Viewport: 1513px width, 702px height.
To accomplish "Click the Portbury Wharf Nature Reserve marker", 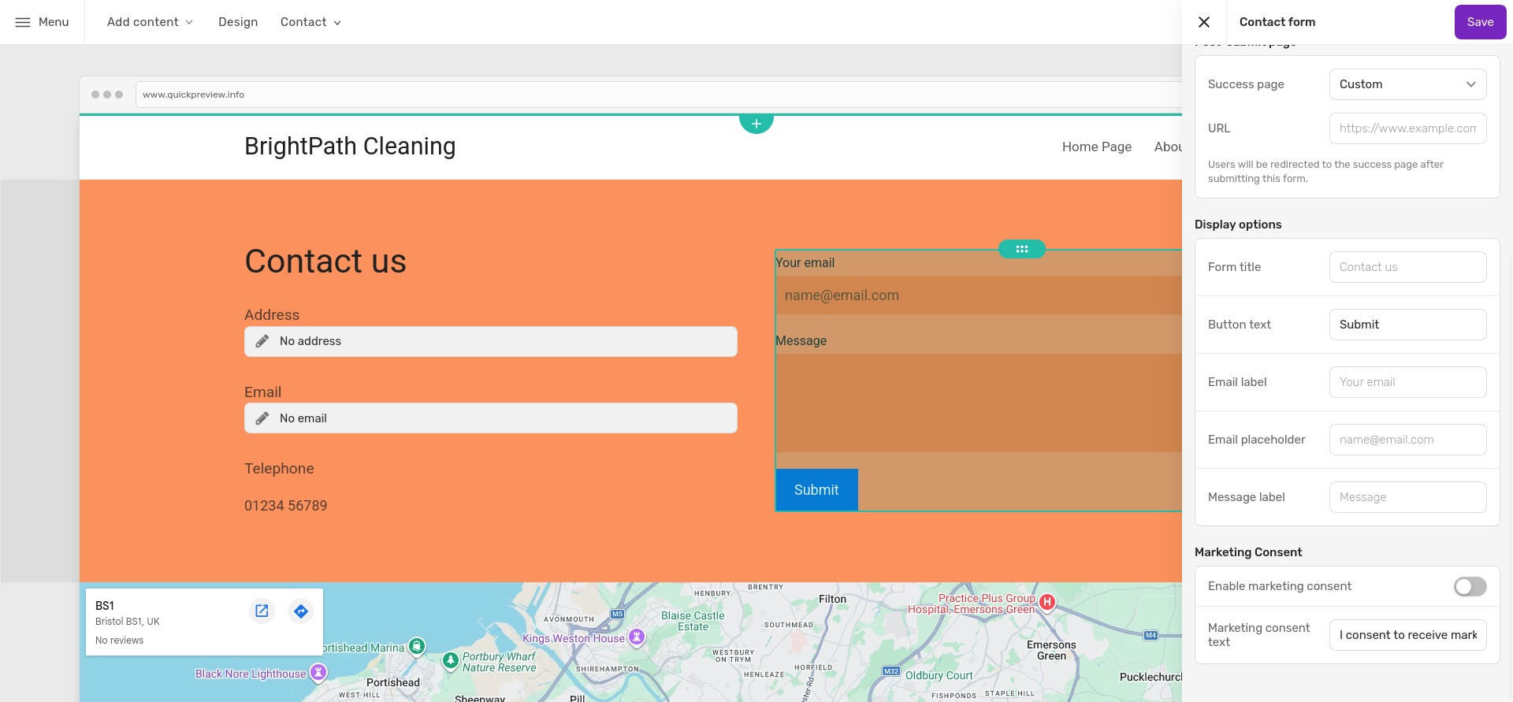I will click(451, 660).
